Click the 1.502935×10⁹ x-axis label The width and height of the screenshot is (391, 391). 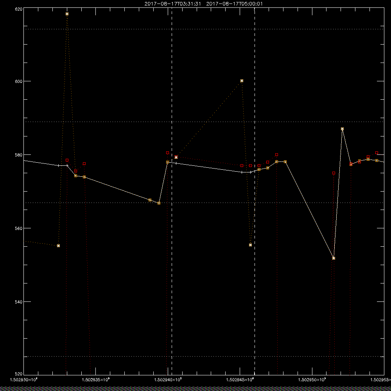coord(96,380)
